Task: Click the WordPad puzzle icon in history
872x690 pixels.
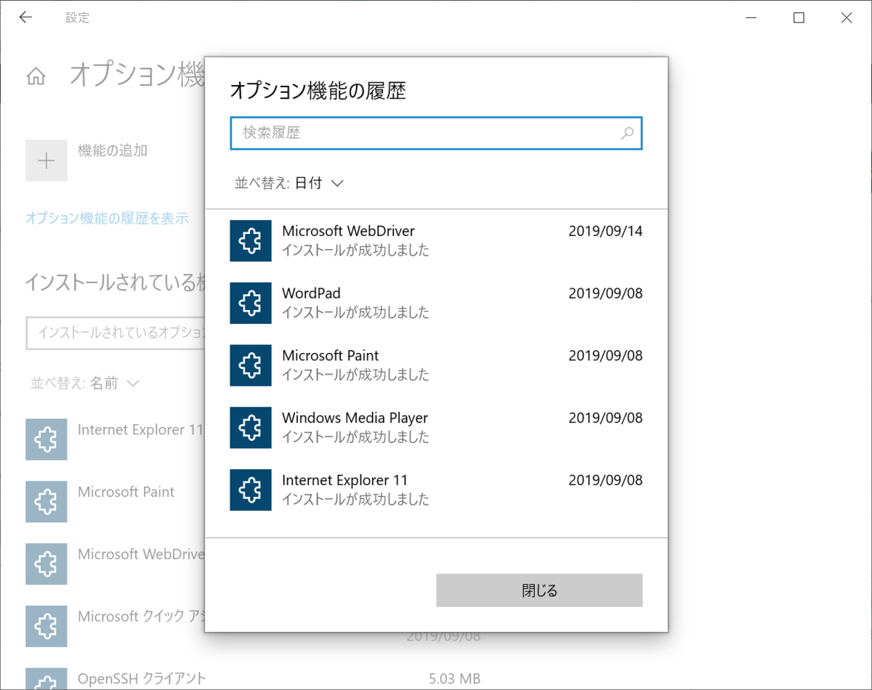Action: tap(251, 303)
